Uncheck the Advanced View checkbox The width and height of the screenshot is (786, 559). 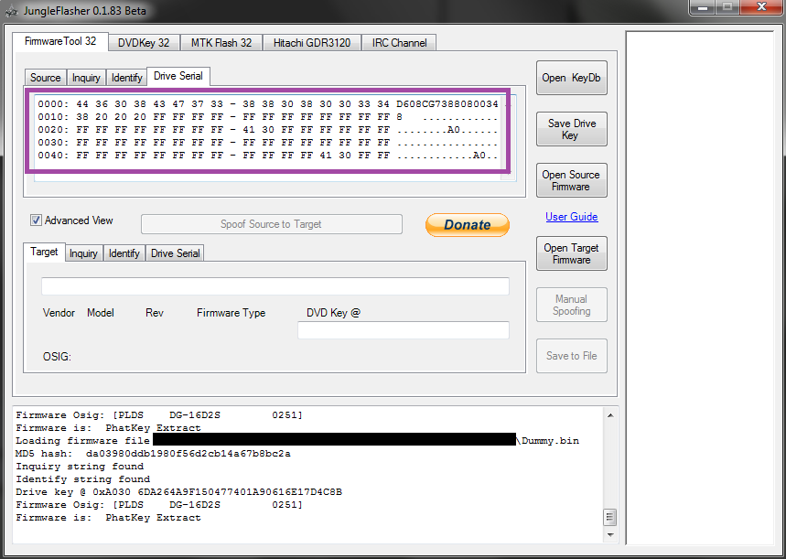(36, 220)
